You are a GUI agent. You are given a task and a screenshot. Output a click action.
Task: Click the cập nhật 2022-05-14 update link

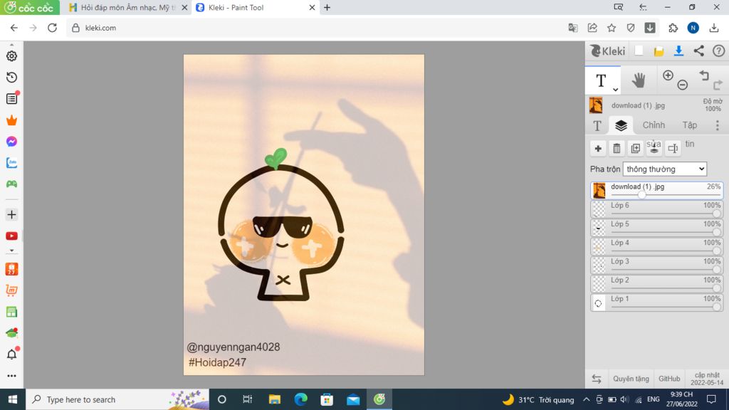707,379
